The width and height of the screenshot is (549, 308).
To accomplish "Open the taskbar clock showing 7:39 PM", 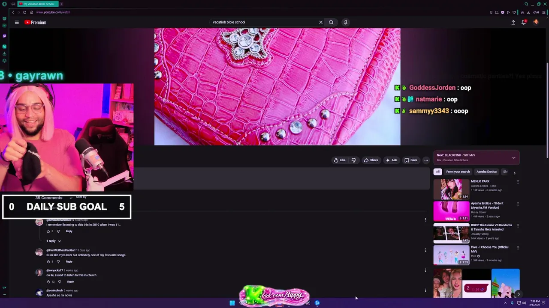I will 535,303.
